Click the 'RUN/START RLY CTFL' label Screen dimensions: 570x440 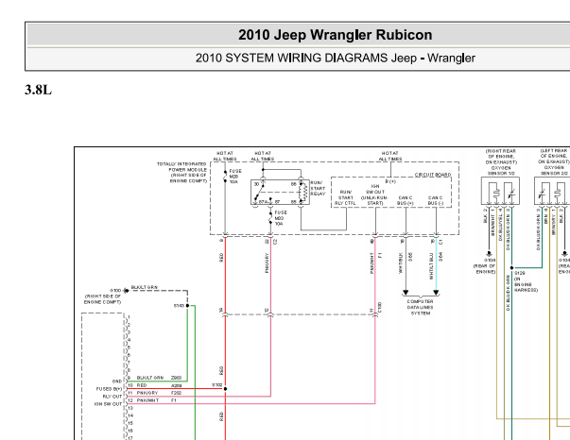click(345, 197)
